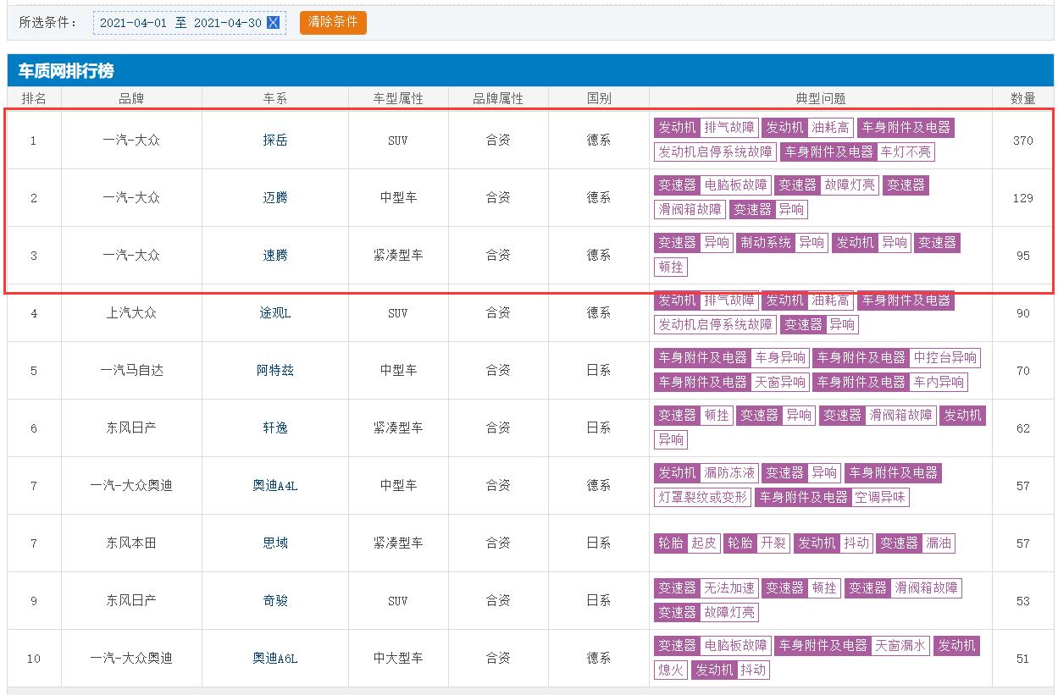Viewport: 1058px width, 695px height.
Task: Open the 途观L series page
Action: pyautogui.click(x=275, y=313)
